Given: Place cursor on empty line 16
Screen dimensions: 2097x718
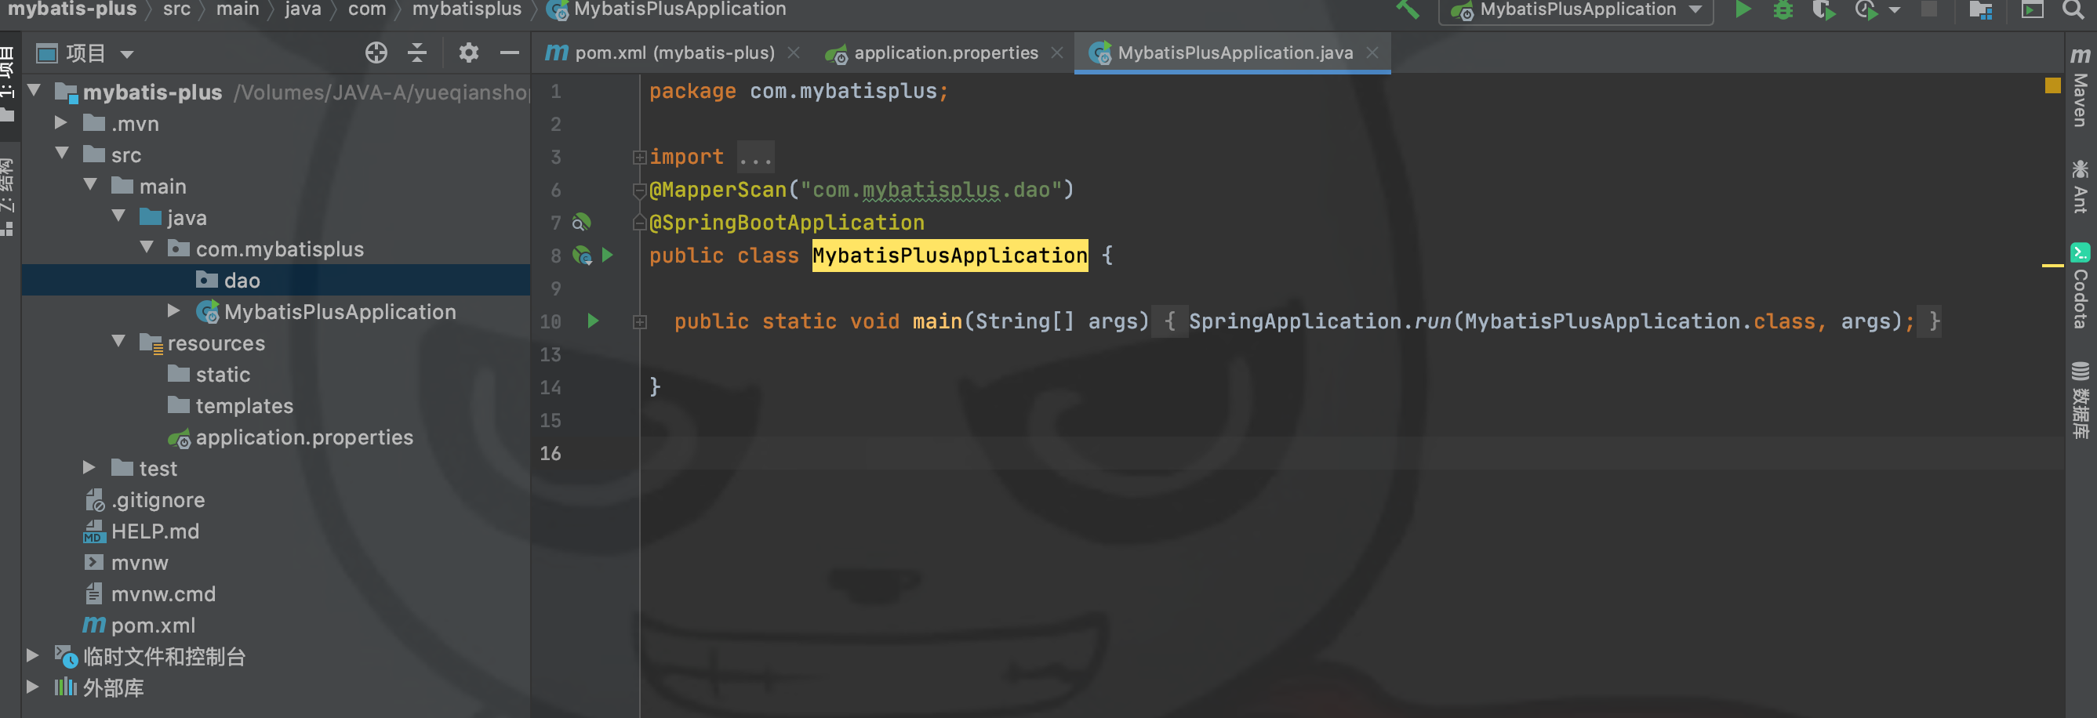Looking at the screenshot, I should 1351,453.
